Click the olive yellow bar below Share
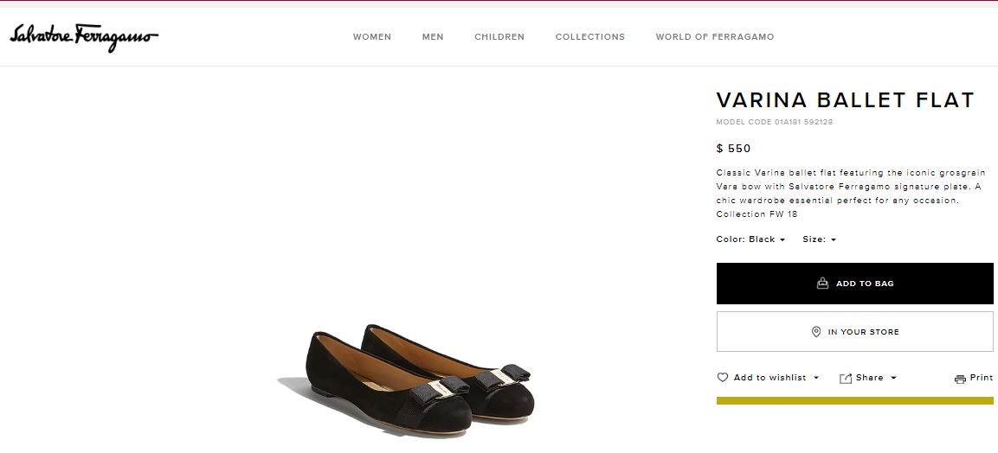Image resolution: width=998 pixels, height=453 pixels. click(855, 401)
